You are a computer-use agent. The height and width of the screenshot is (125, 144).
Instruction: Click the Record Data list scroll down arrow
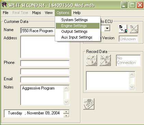pos(132,87)
